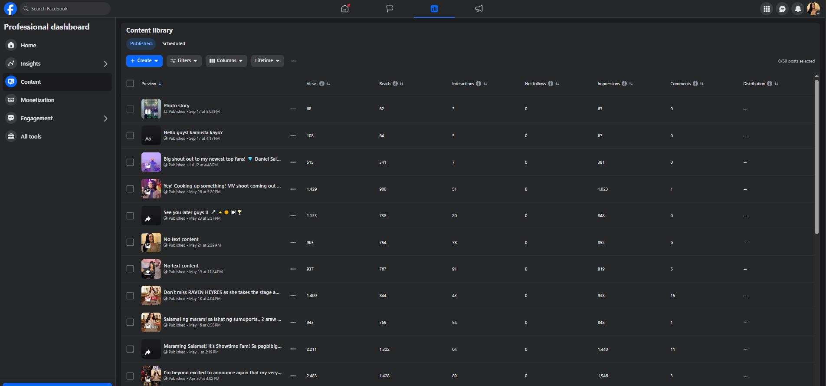This screenshot has height=386, width=826.
Task: Select the Photo story post checkbox
Action: click(130, 109)
